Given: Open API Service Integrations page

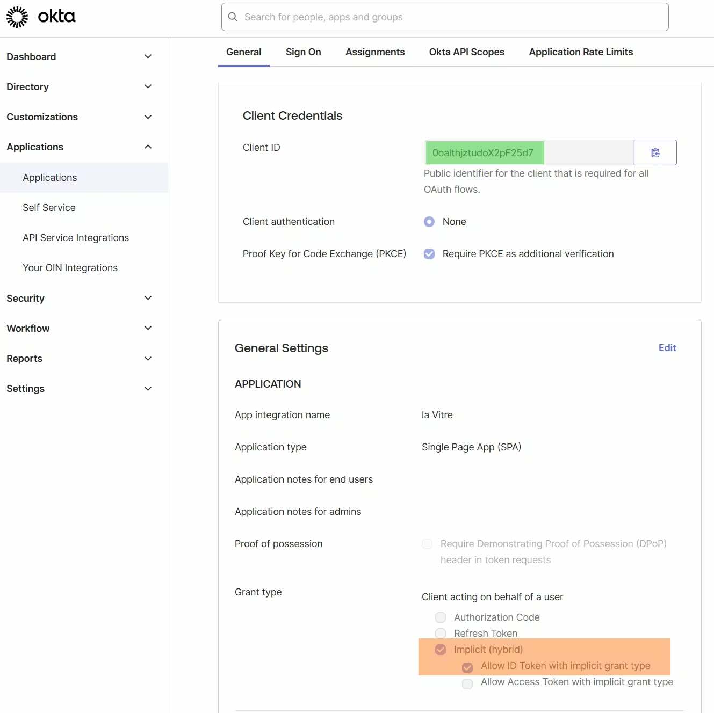Looking at the screenshot, I should coord(76,238).
